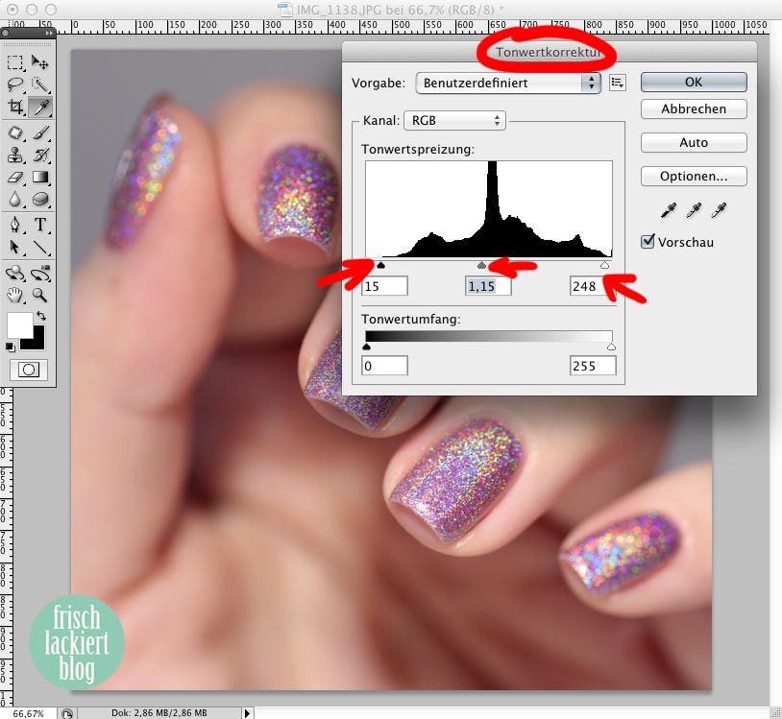
Task: Click the Abbrechen button
Action: tap(694, 109)
